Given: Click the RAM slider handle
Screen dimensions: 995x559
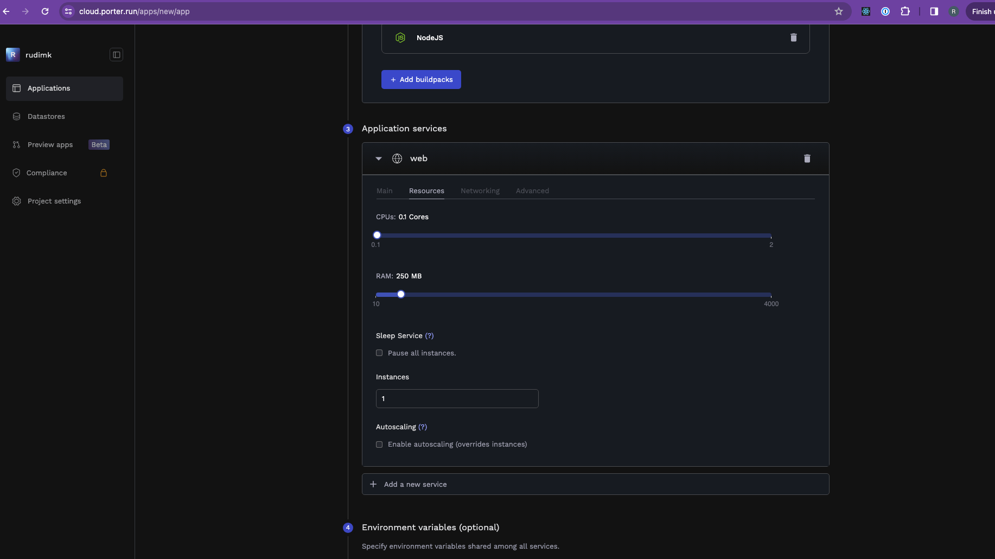Looking at the screenshot, I should click(x=400, y=294).
